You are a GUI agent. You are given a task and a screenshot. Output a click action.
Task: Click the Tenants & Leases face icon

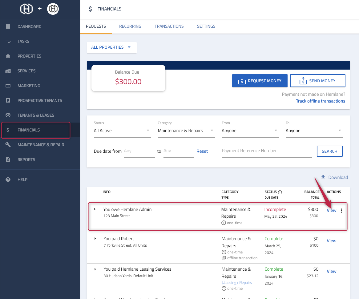pyautogui.click(x=8, y=115)
